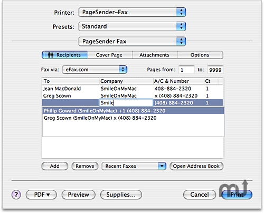Open the Cover Page tab
The image size is (264, 213).
(109, 55)
